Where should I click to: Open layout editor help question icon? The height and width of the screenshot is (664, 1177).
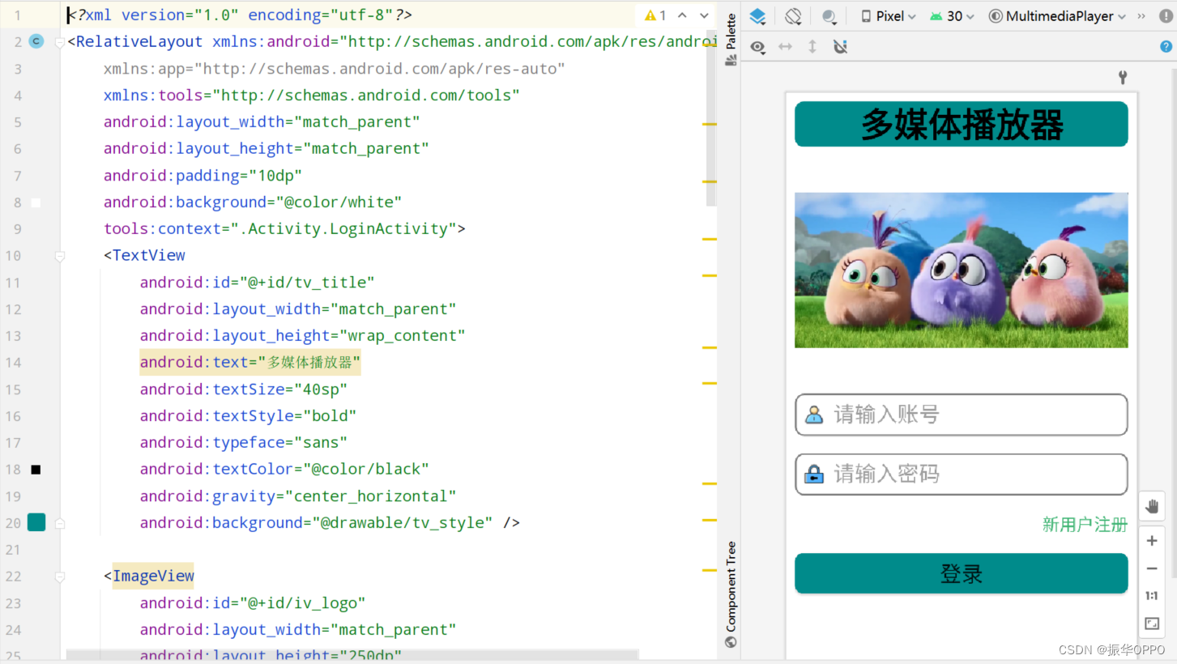point(1166,47)
